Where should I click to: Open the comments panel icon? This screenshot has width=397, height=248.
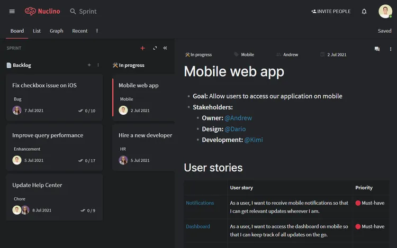(x=377, y=49)
